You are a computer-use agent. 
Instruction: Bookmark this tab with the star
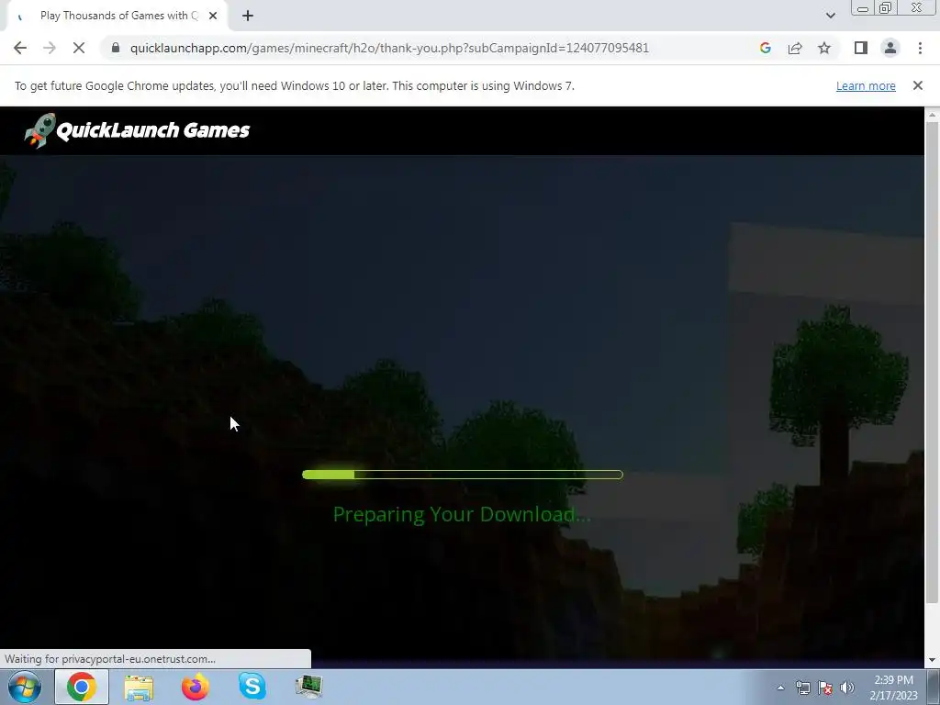pyautogui.click(x=824, y=48)
